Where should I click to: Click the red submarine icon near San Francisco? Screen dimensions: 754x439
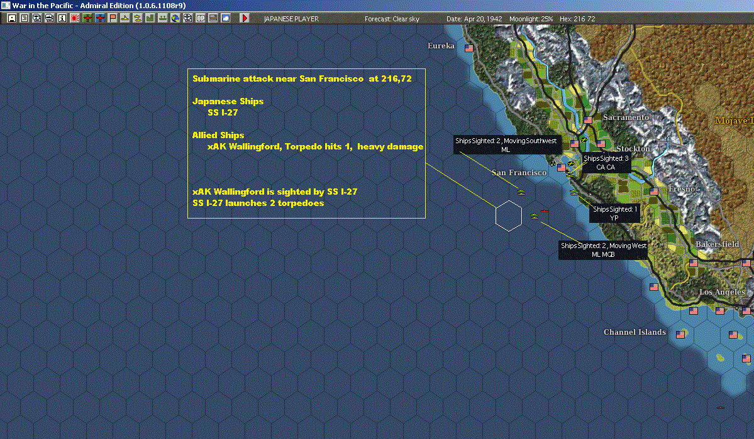545,211
